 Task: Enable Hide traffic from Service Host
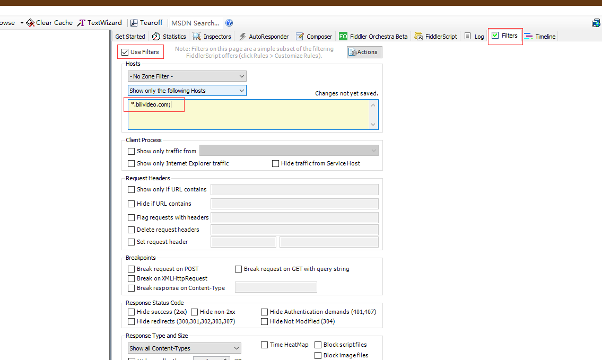click(275, 163)
